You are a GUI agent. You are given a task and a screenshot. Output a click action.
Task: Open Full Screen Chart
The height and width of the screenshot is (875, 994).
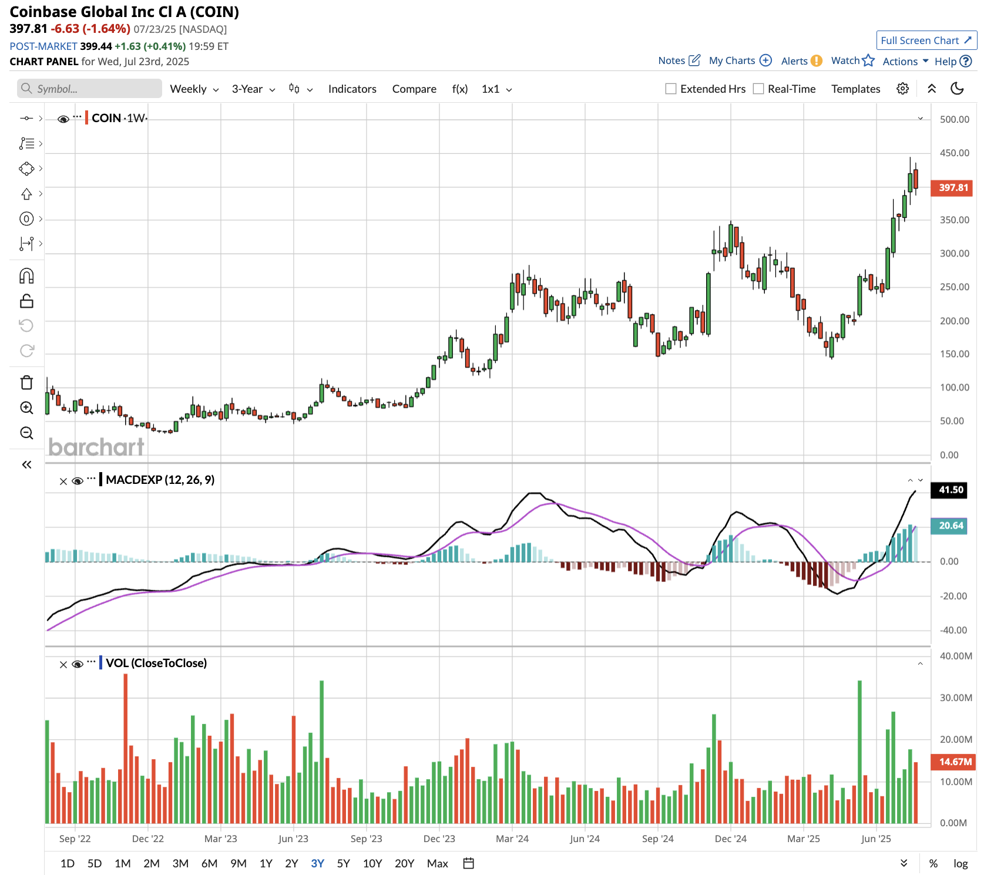926,40
